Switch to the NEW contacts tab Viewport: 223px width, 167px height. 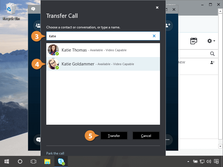point(182,62)
